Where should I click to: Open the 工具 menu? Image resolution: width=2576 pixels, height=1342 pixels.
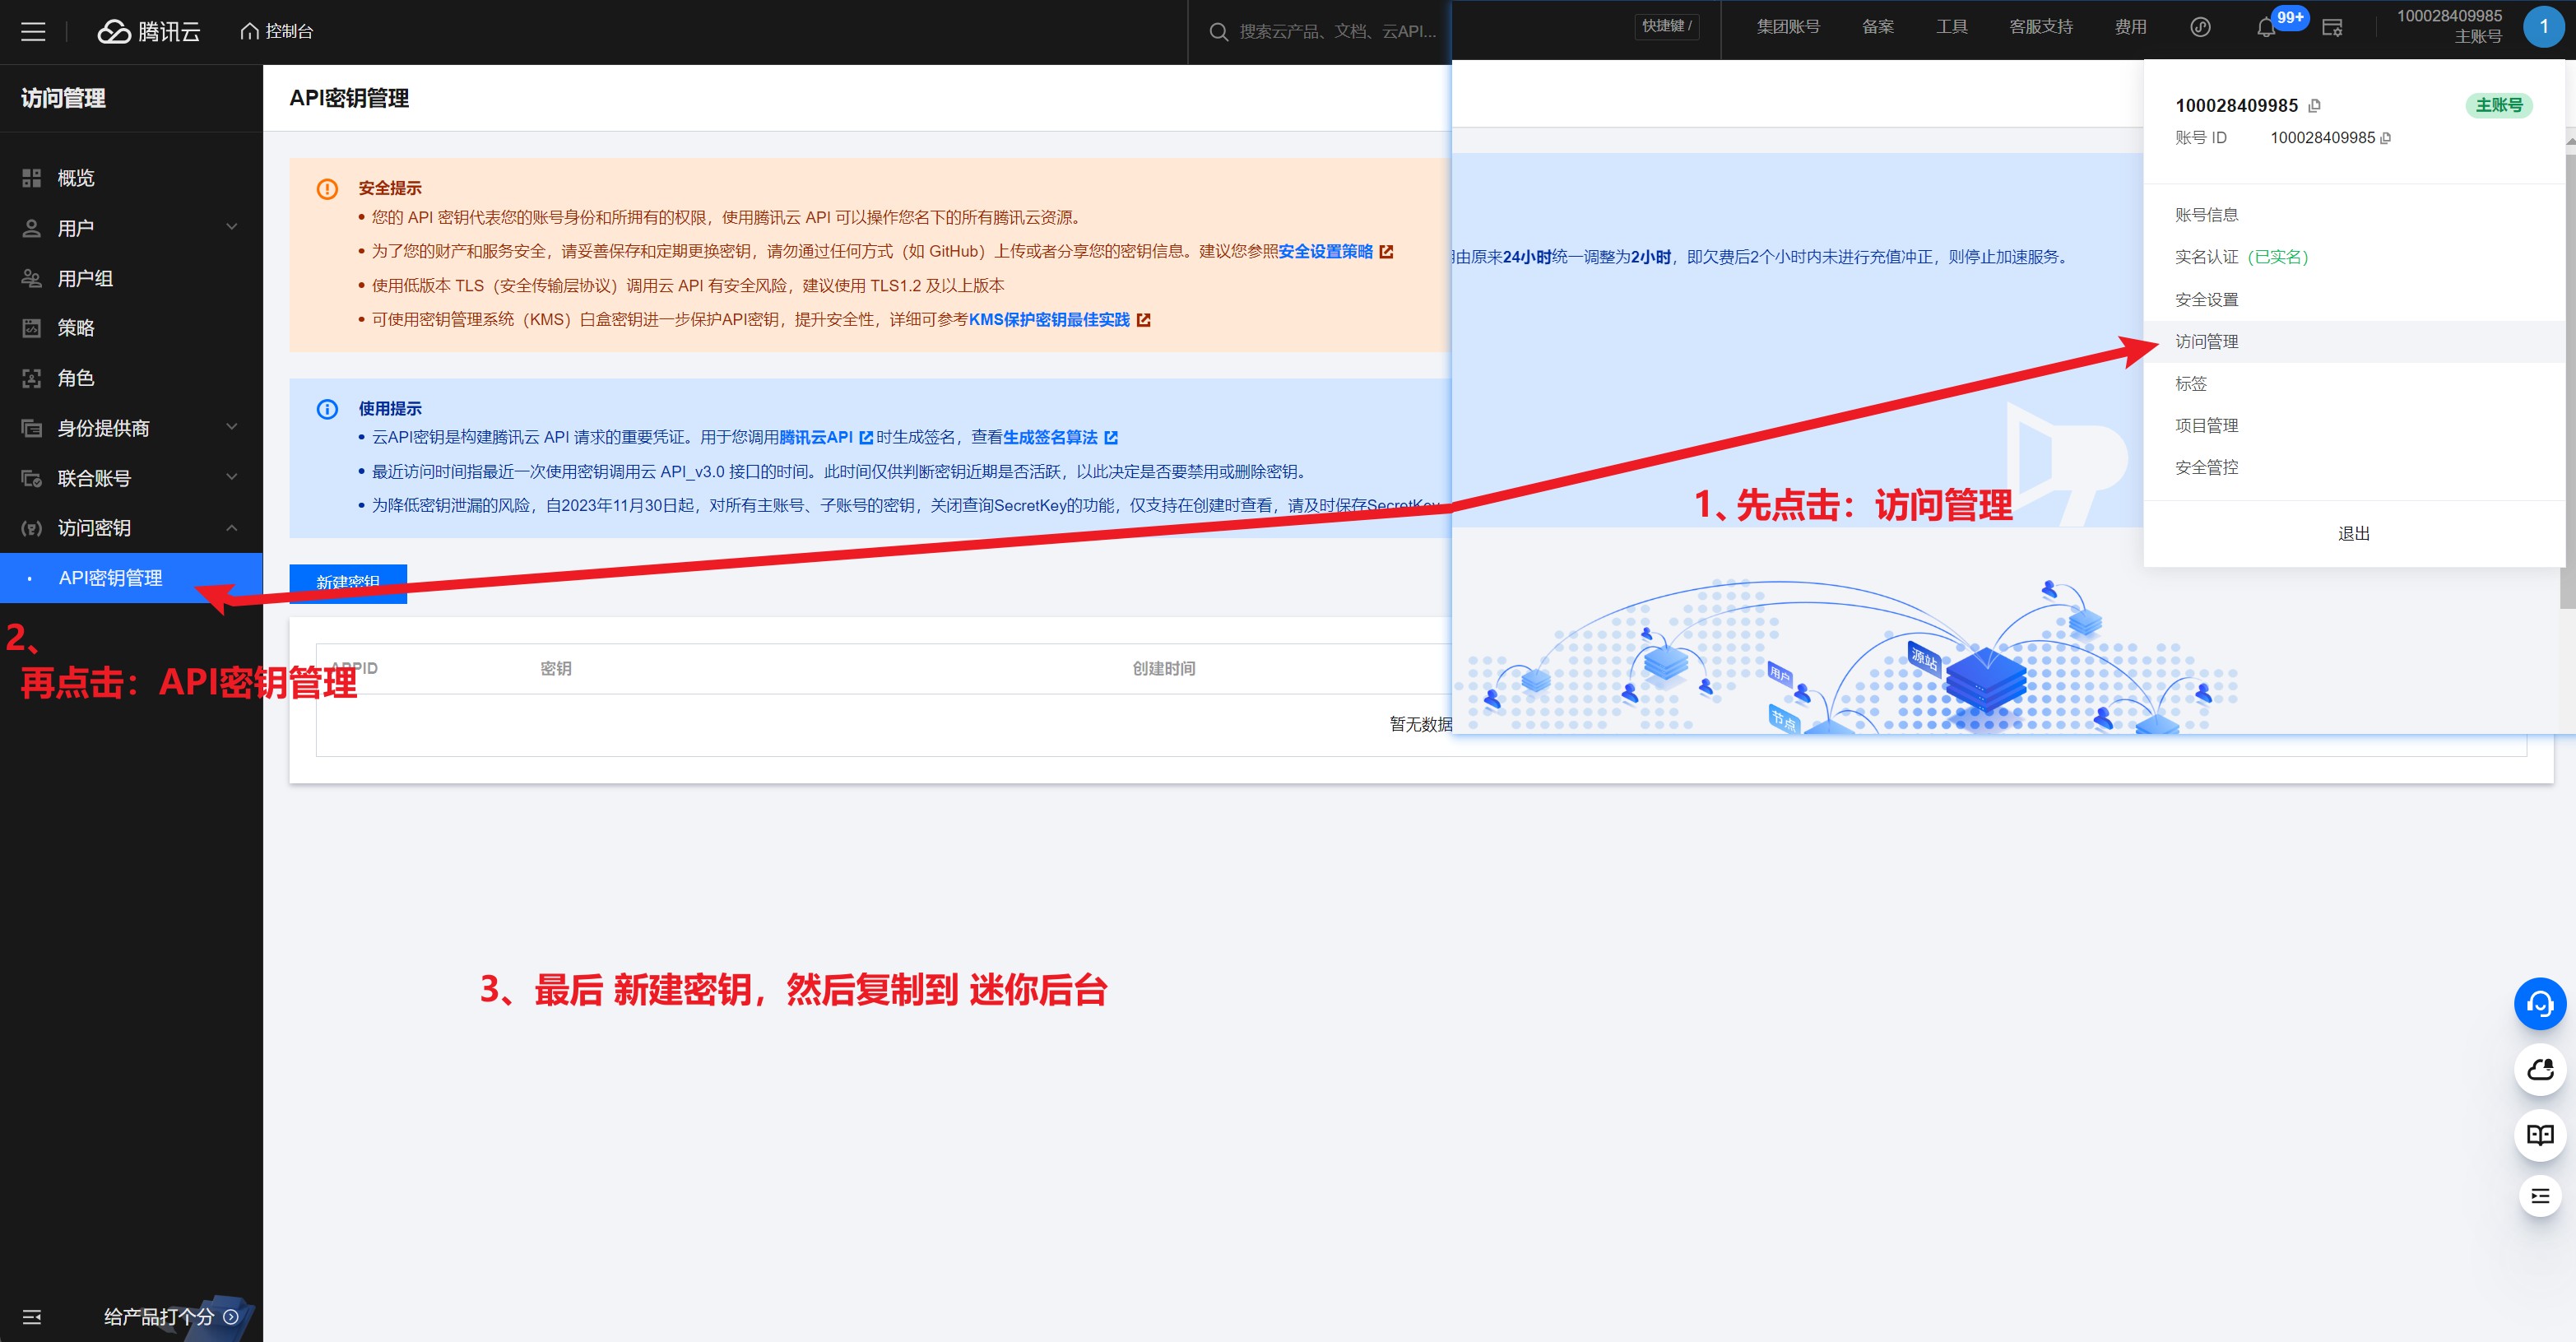point(1951,27)
